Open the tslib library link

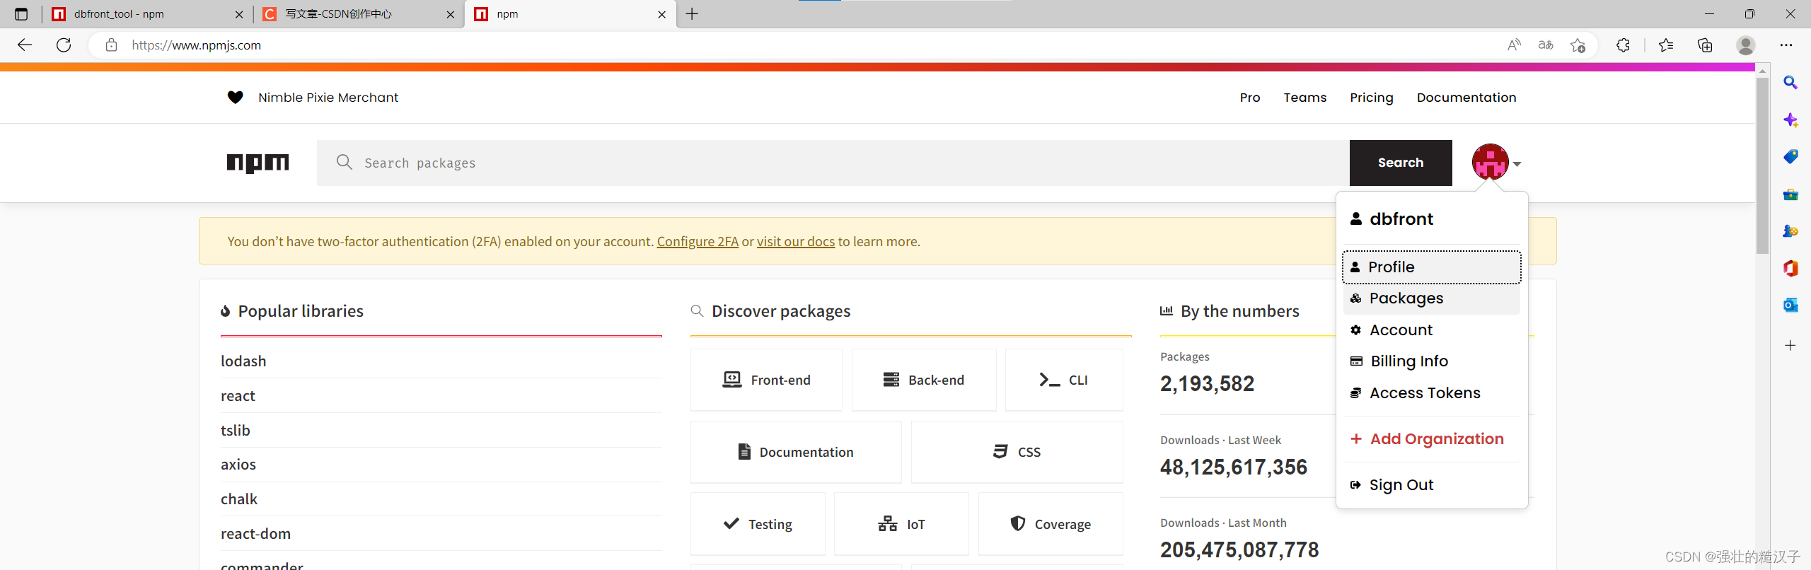point(236,431)
